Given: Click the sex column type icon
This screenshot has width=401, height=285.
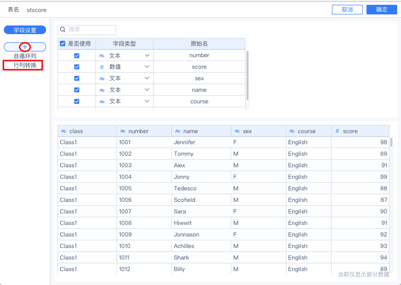Looking at the screenshot, I should (x=237, y=131).
